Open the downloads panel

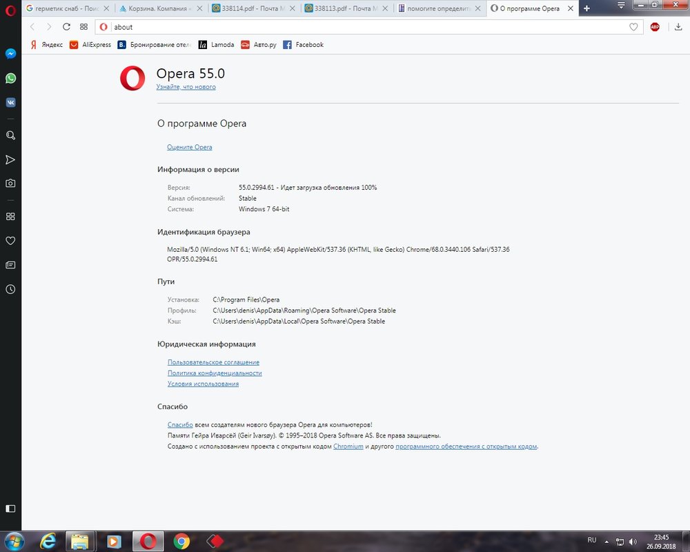[x=678, y=27]
